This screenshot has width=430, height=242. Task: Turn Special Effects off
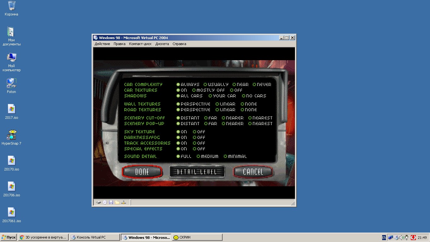point(199,149)
